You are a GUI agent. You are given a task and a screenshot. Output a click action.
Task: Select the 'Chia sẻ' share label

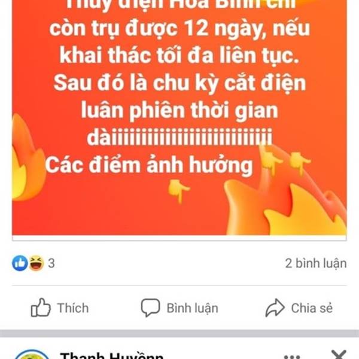pyautogui.click(x=312, y=308)
